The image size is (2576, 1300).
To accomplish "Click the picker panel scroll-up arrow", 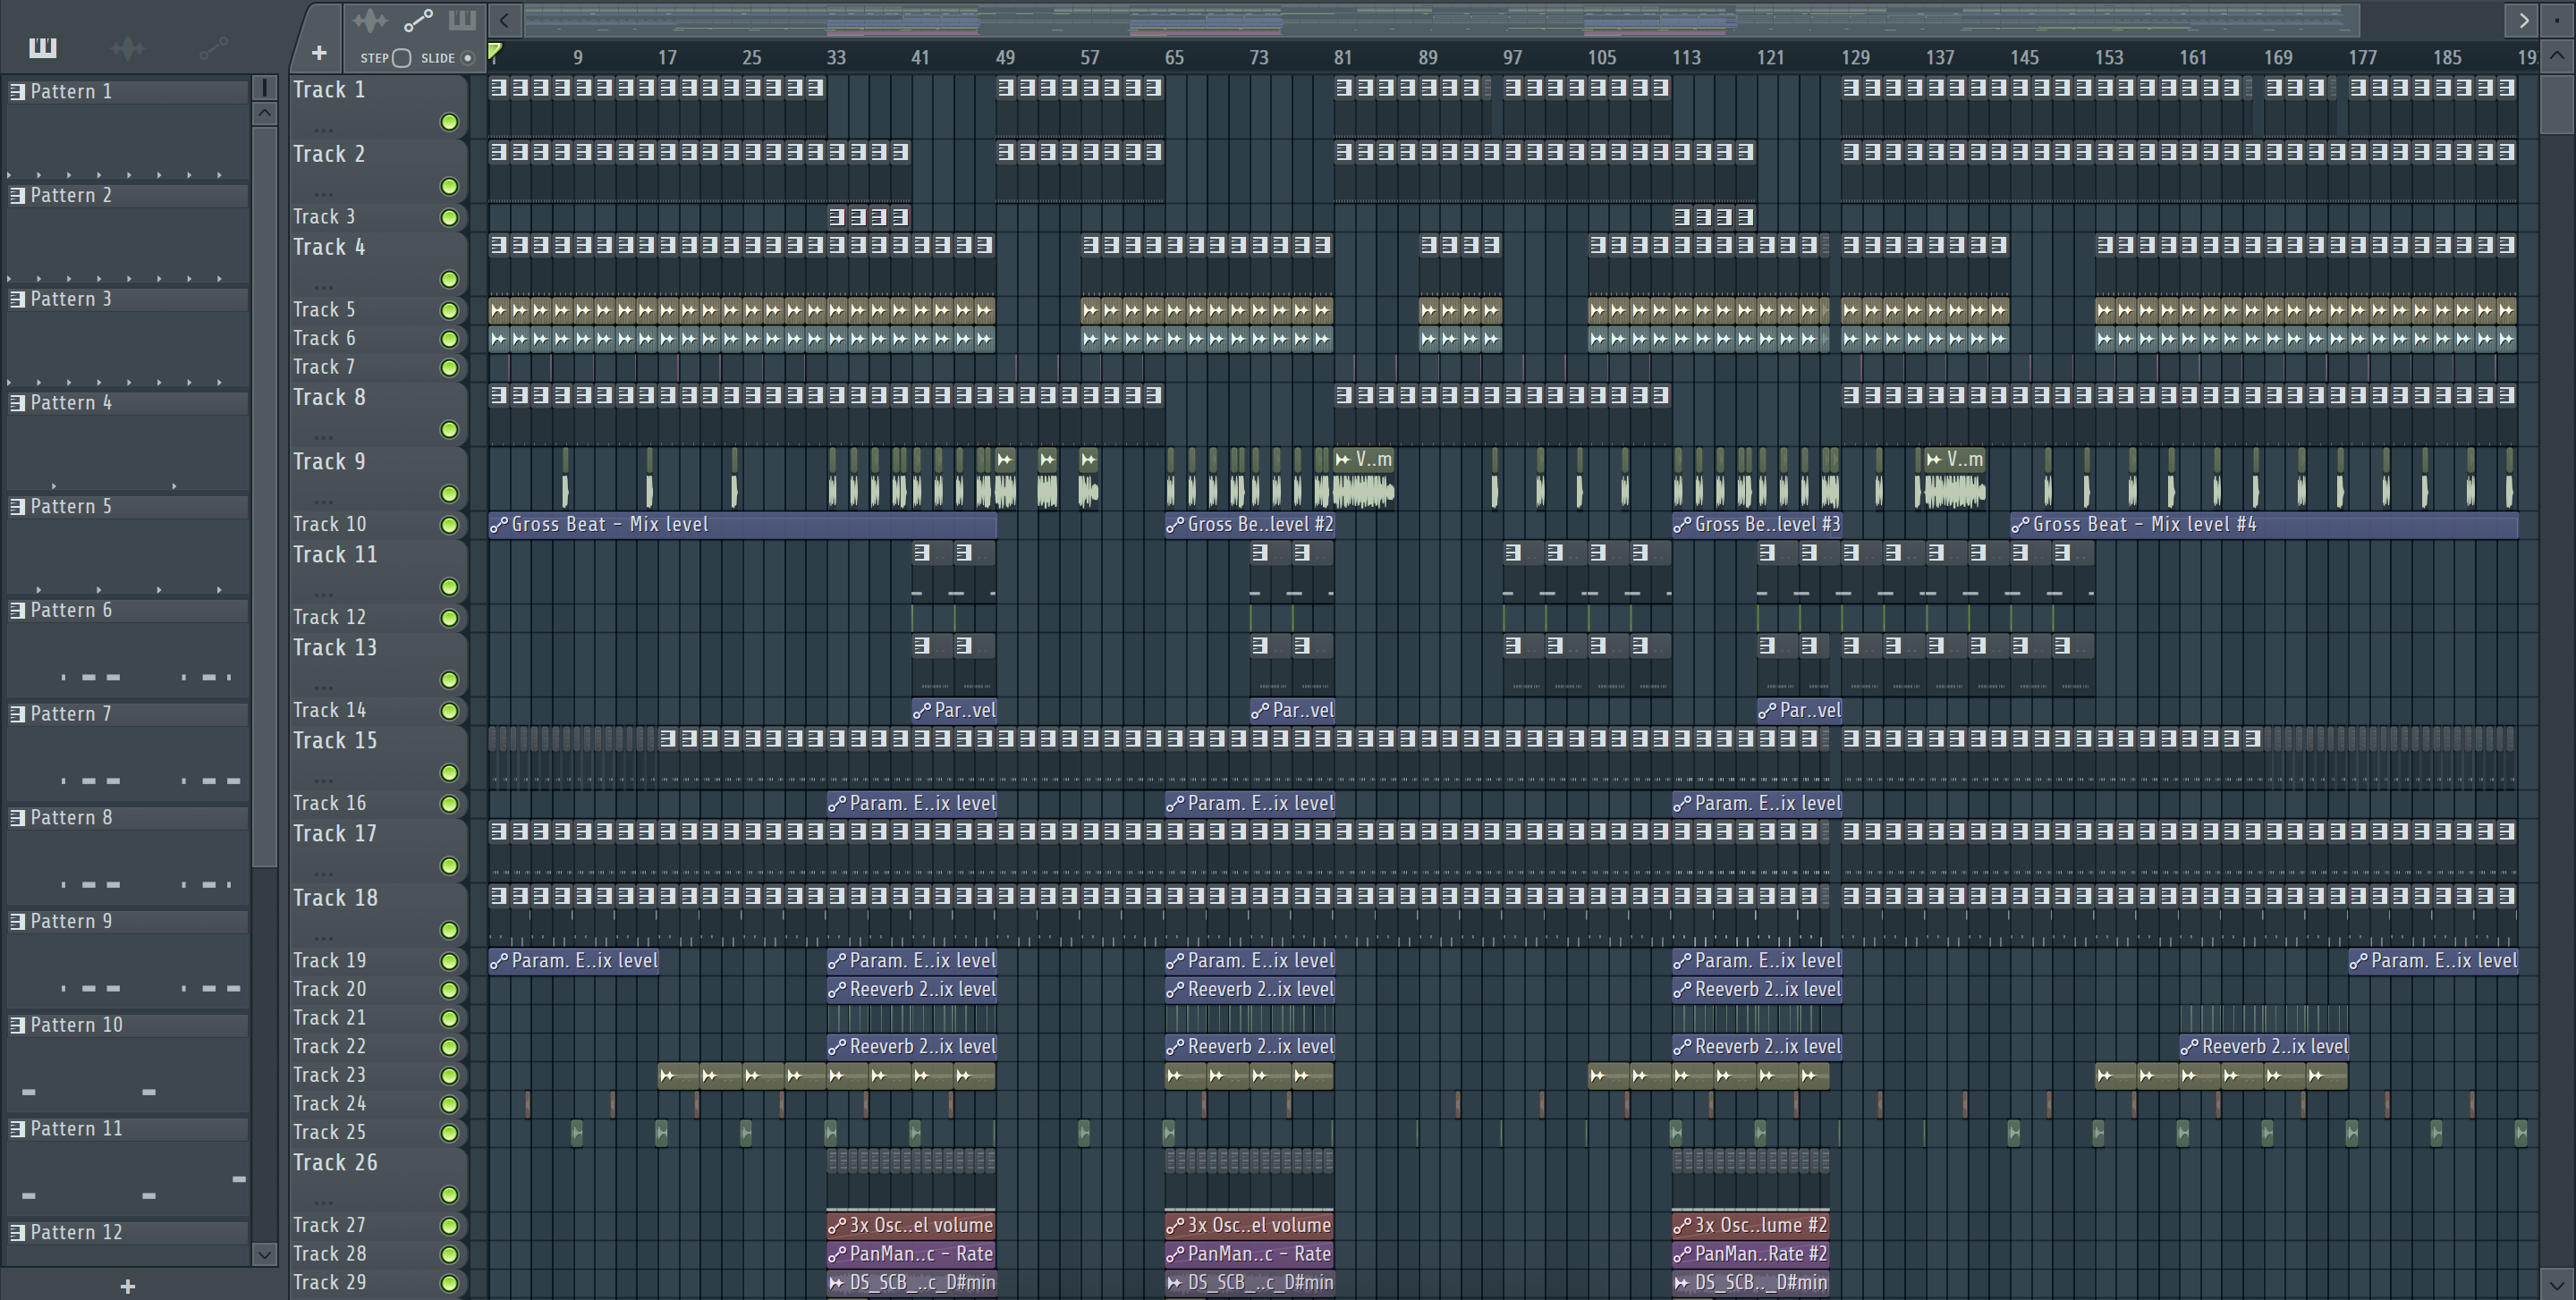I will [x=264, y=113].
